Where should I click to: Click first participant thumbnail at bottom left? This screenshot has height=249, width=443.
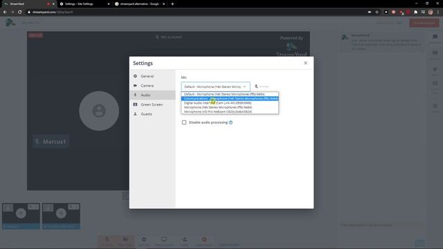[21, 216]
